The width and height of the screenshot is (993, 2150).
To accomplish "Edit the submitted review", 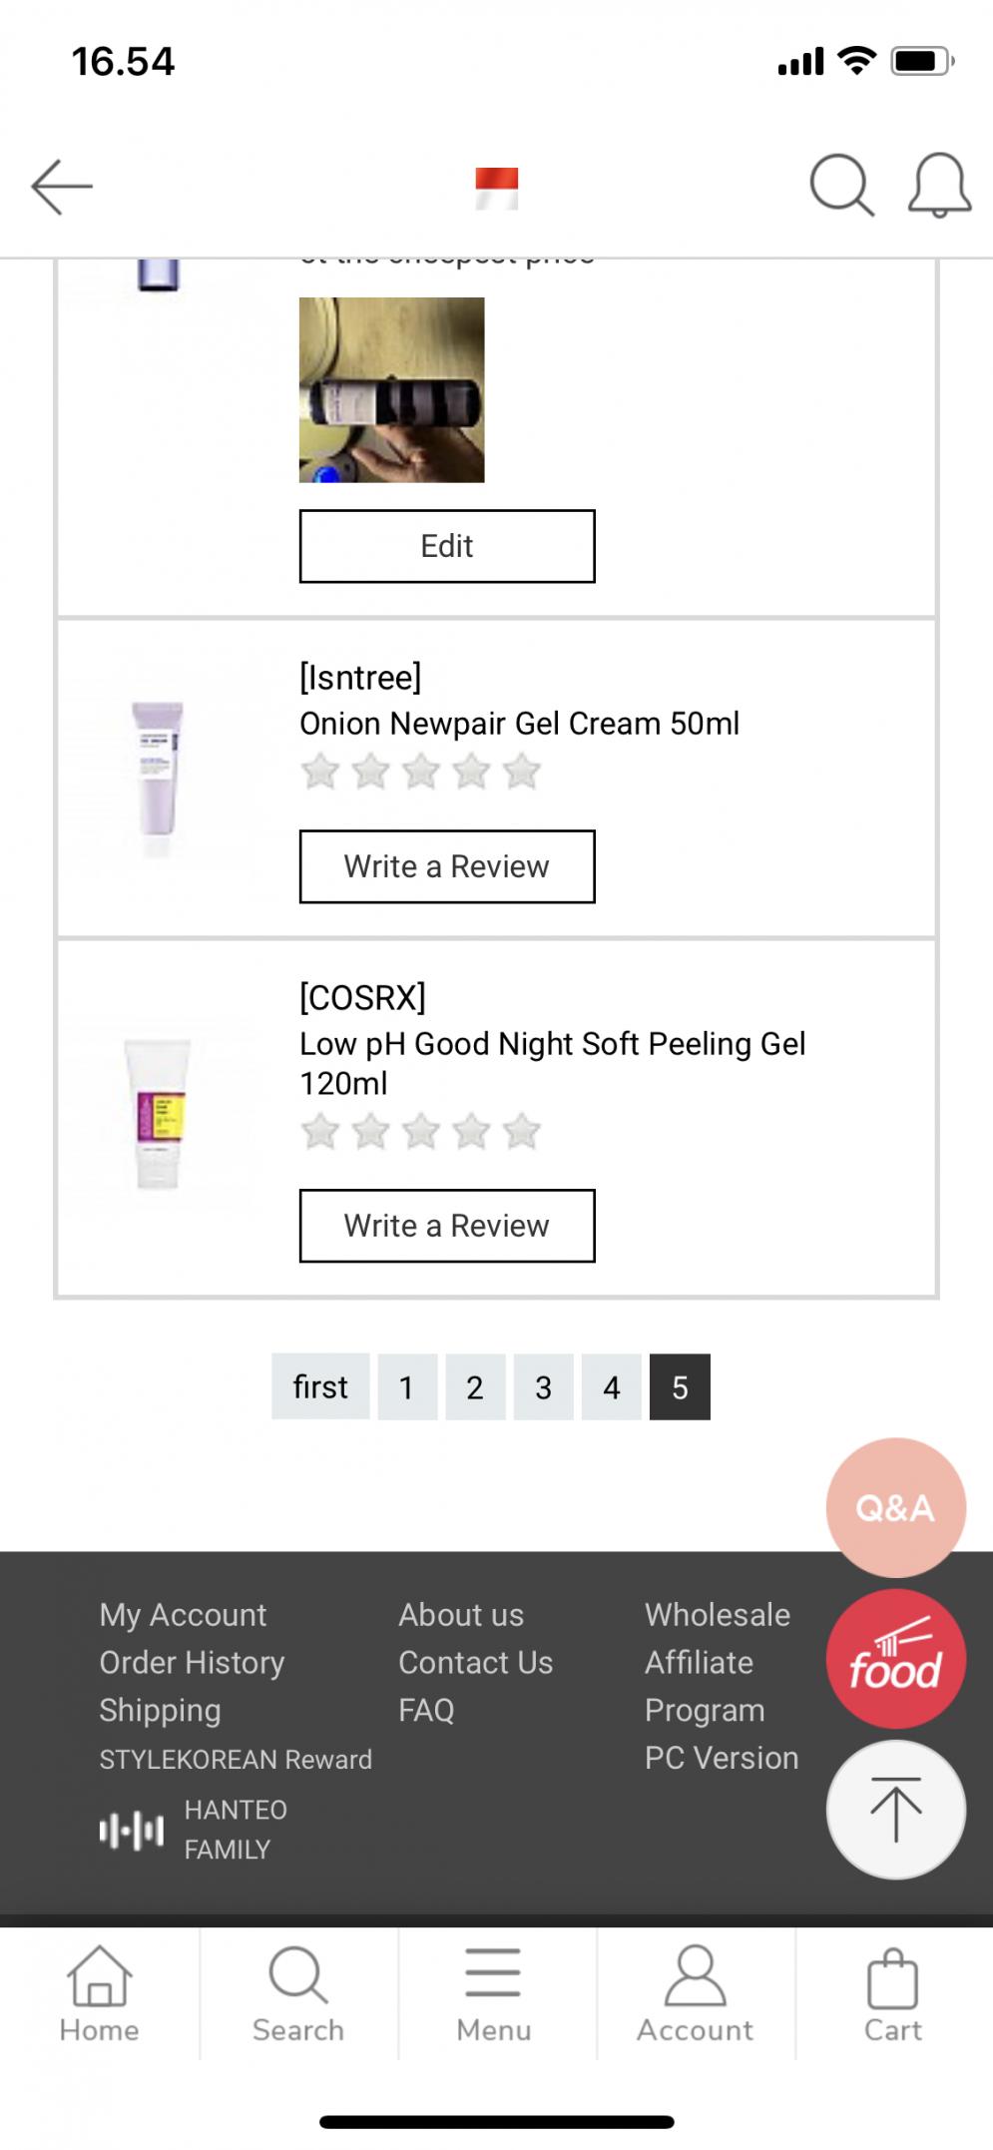I will [x=447, y=546].
